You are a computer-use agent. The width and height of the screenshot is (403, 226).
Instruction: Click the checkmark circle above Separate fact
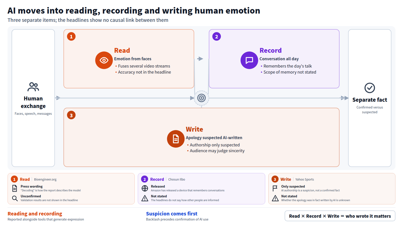(370, 88)
